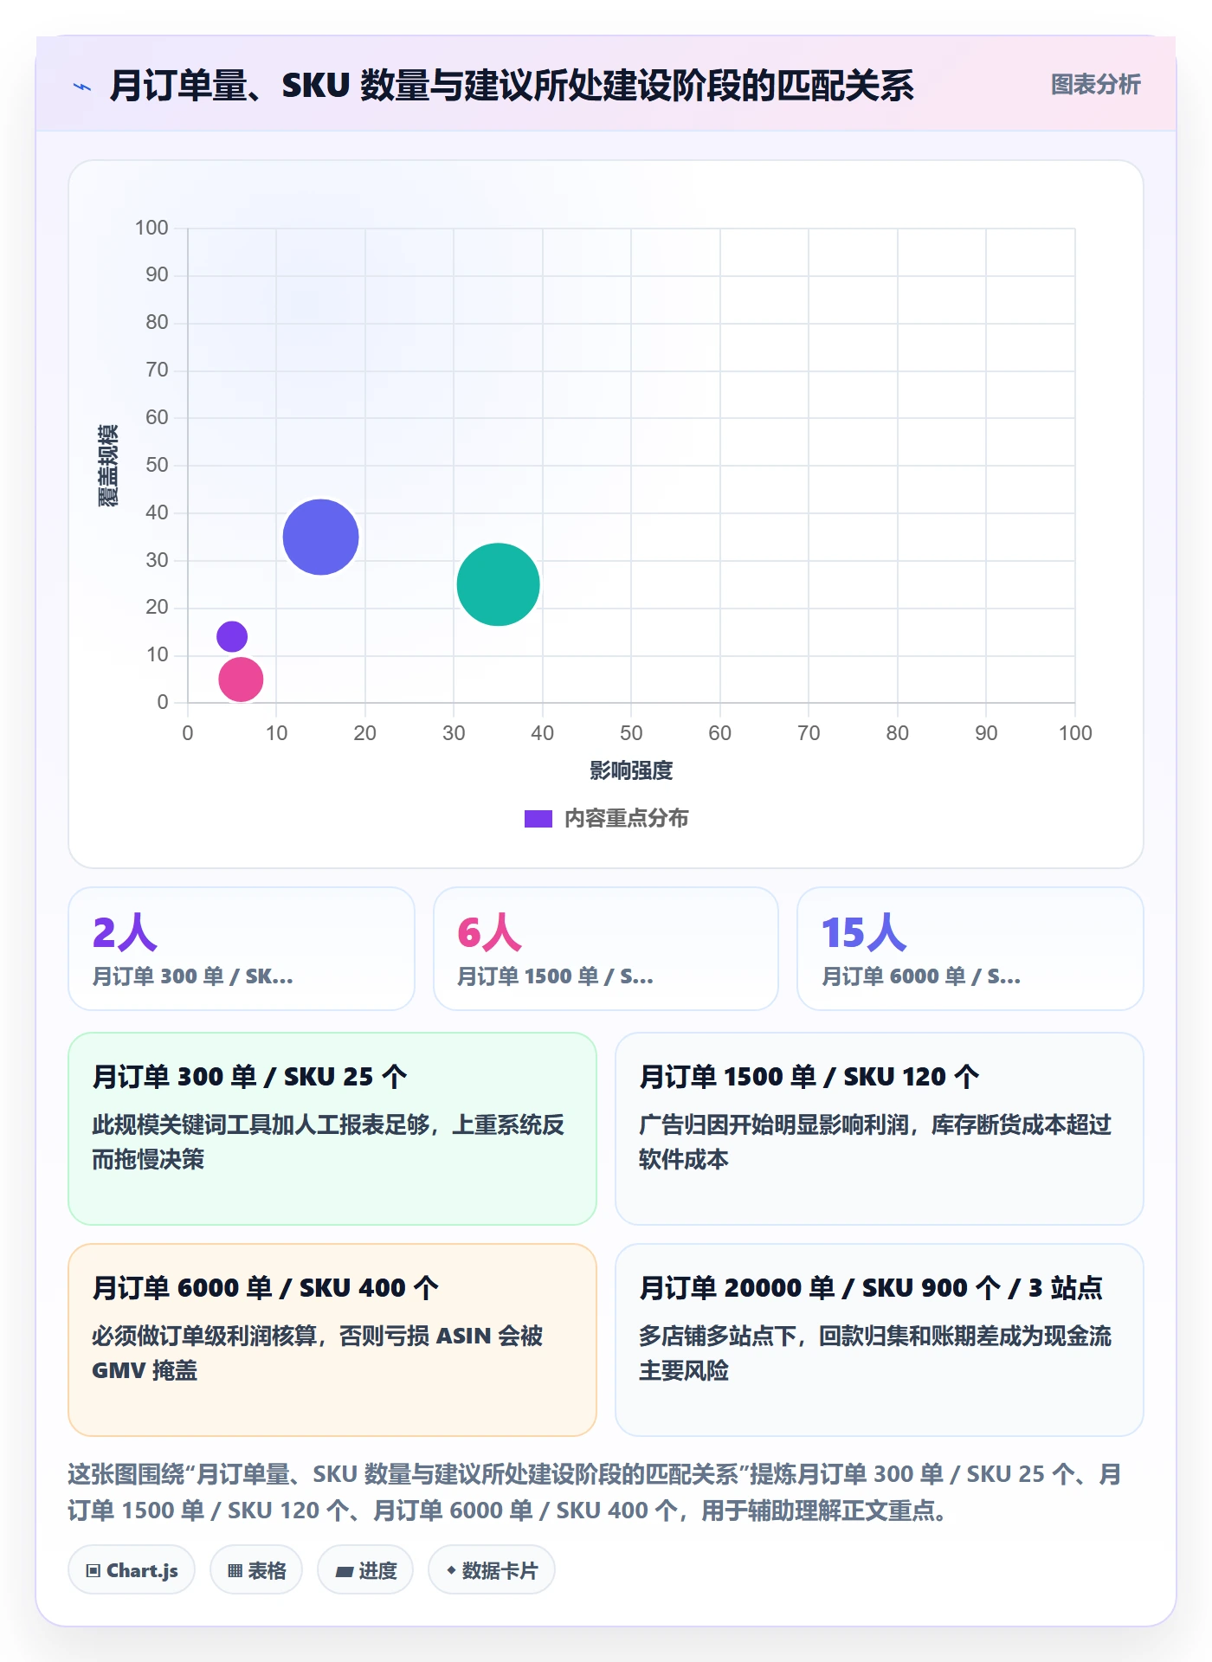This screenshot has width=1212, height=1662.
Task: Click the 内容重点分布 legend label
Action: click(x=626, y=819)
